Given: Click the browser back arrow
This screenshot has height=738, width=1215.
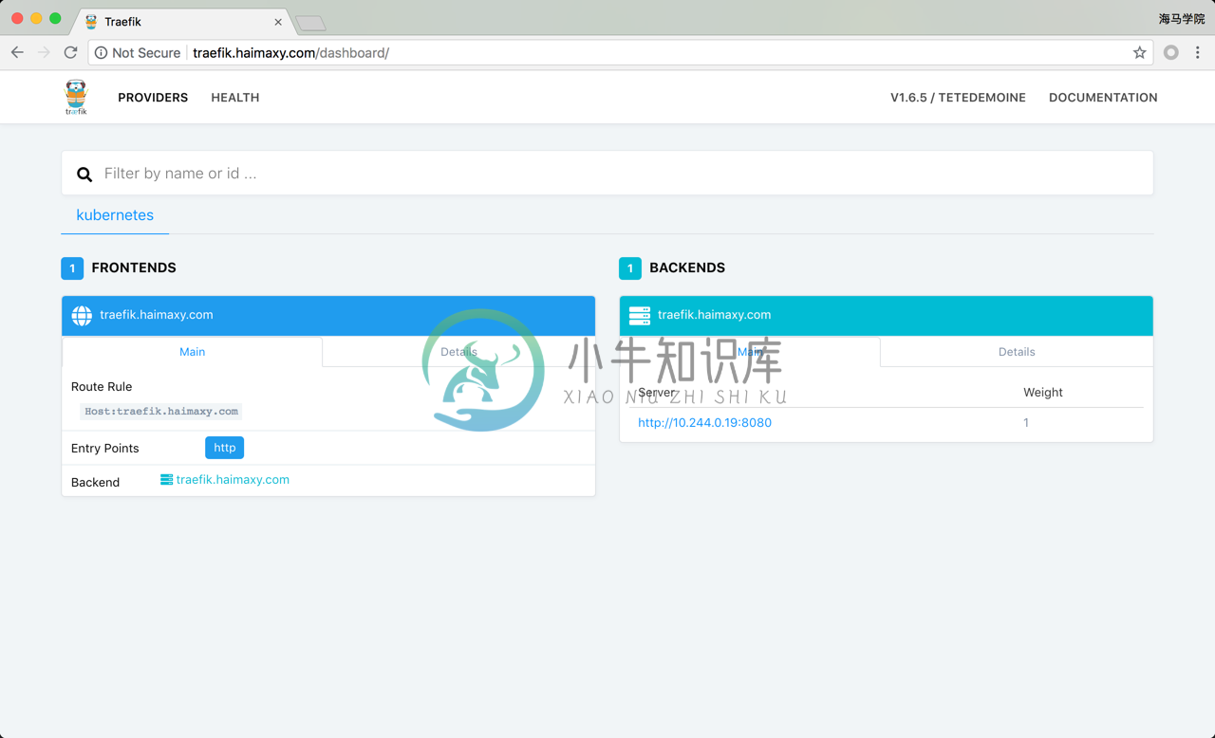Looking at the screenshot, I should (17, 53).
